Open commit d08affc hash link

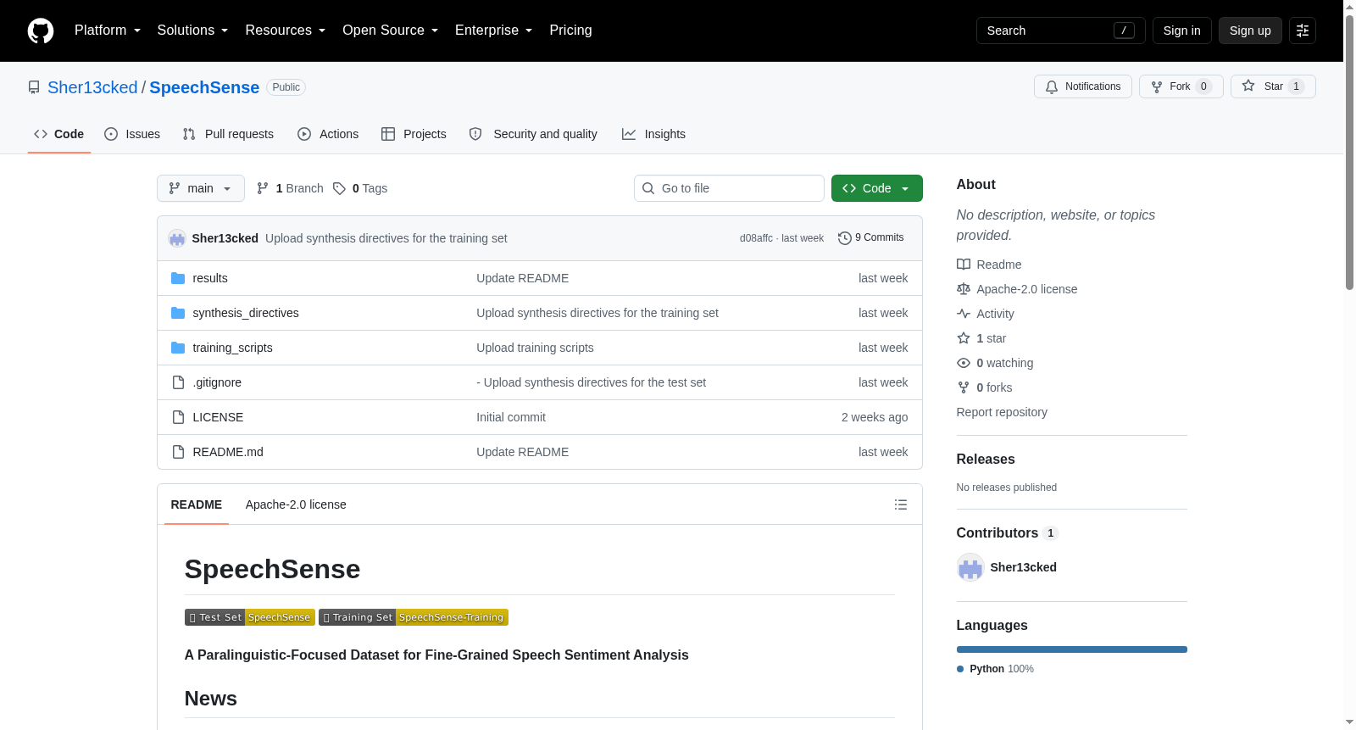click(x=756, y=238)
